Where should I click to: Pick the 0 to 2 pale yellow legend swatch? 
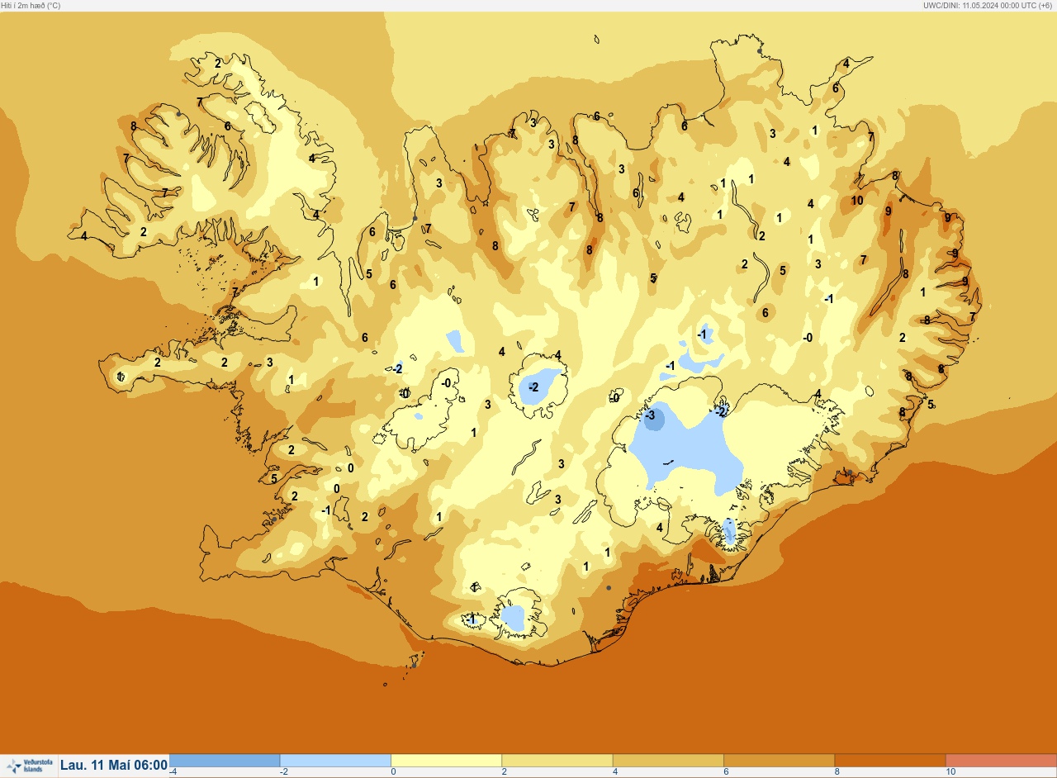pos(446,760)
